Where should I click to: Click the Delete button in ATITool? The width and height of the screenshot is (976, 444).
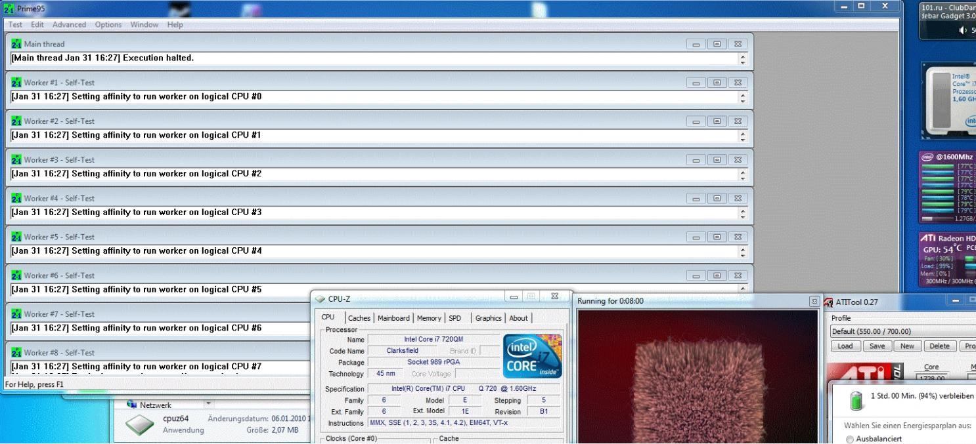click(x=941, y=346)
